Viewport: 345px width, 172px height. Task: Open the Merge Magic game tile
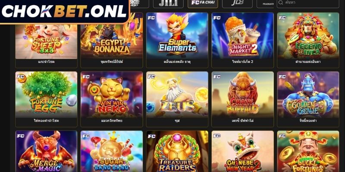pyautogui.click(x=46, y=151)
